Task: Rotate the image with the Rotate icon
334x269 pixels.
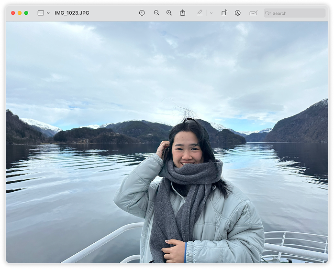Action: [x=224, y=13]
